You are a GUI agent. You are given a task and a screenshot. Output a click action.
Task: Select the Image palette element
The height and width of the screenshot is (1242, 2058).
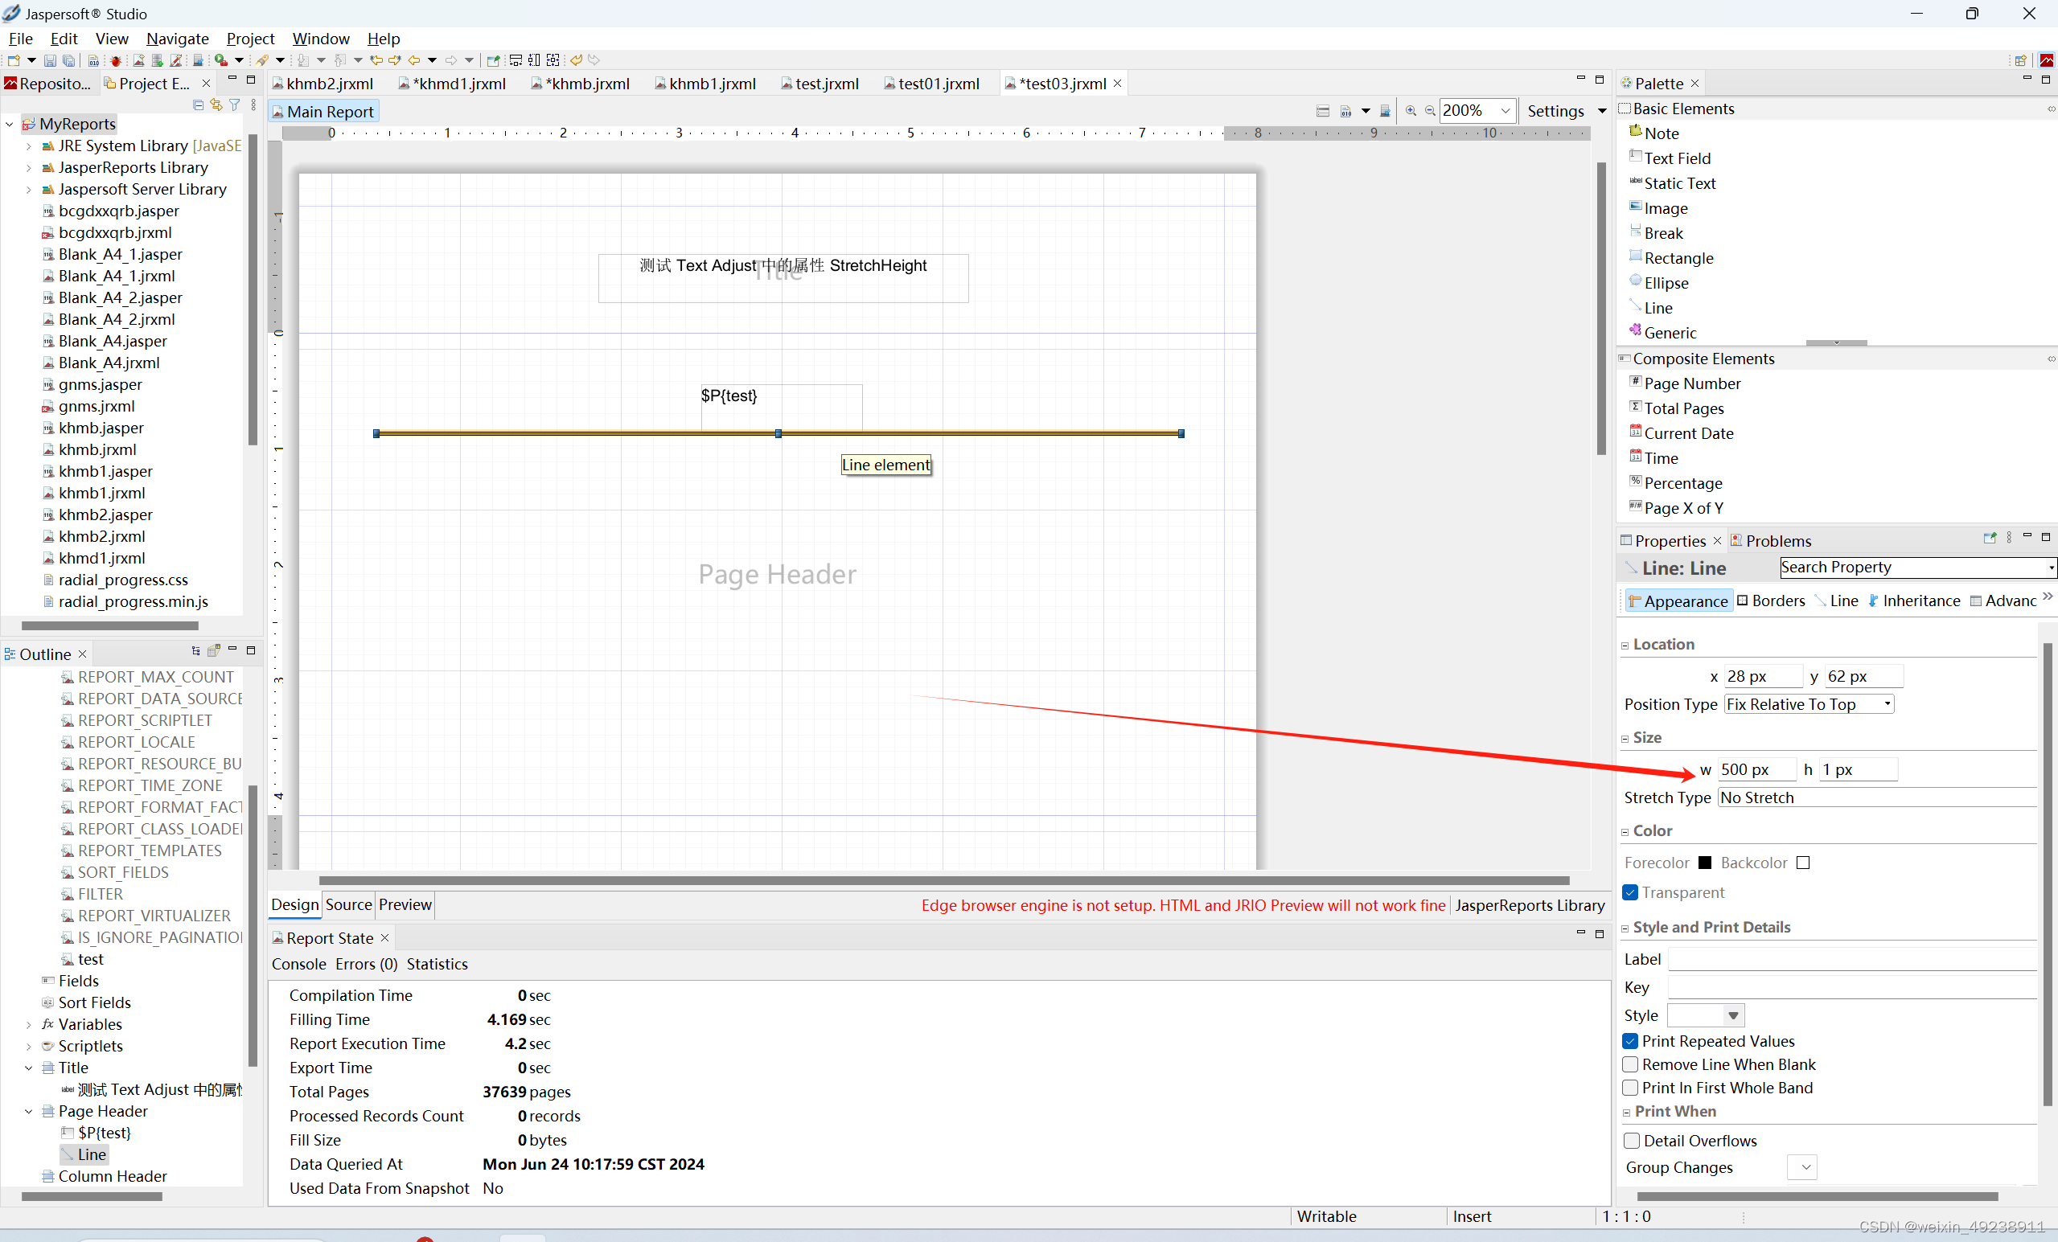pos(1665,208)
